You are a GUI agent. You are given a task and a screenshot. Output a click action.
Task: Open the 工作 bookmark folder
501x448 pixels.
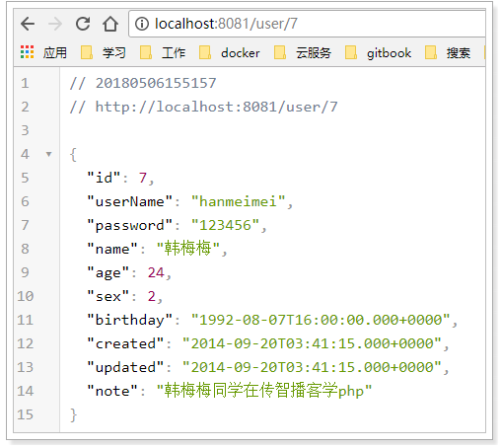click(163, 52)
